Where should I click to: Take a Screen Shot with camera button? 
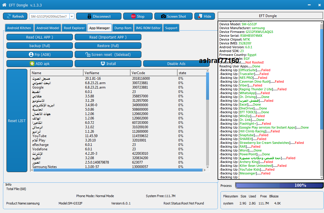(x=173, y=16)
